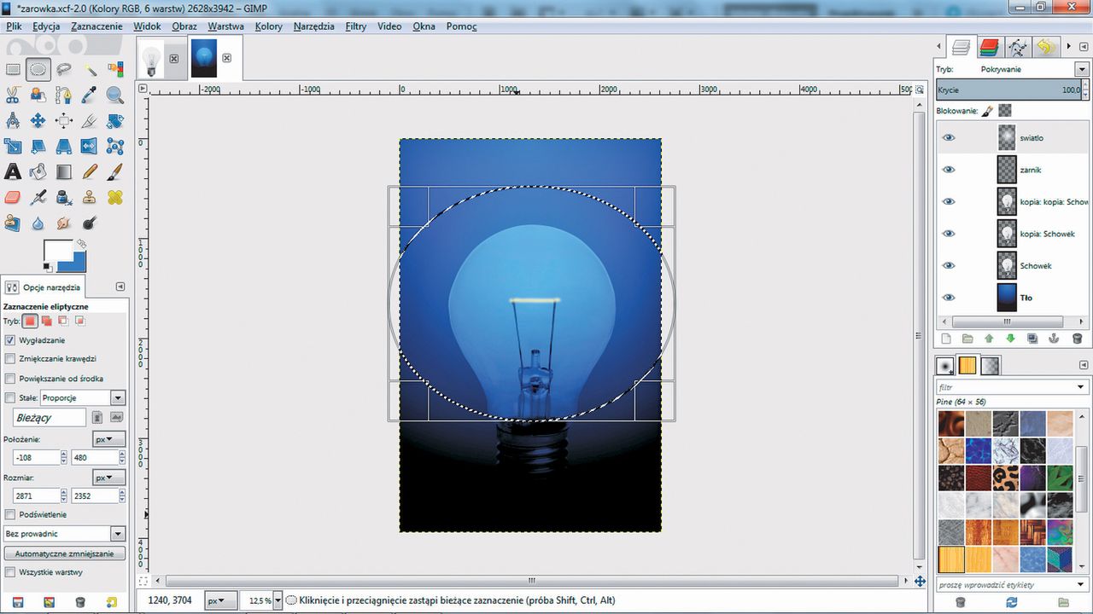
Task: Click the create new layer button
Action: click(945, 339)
